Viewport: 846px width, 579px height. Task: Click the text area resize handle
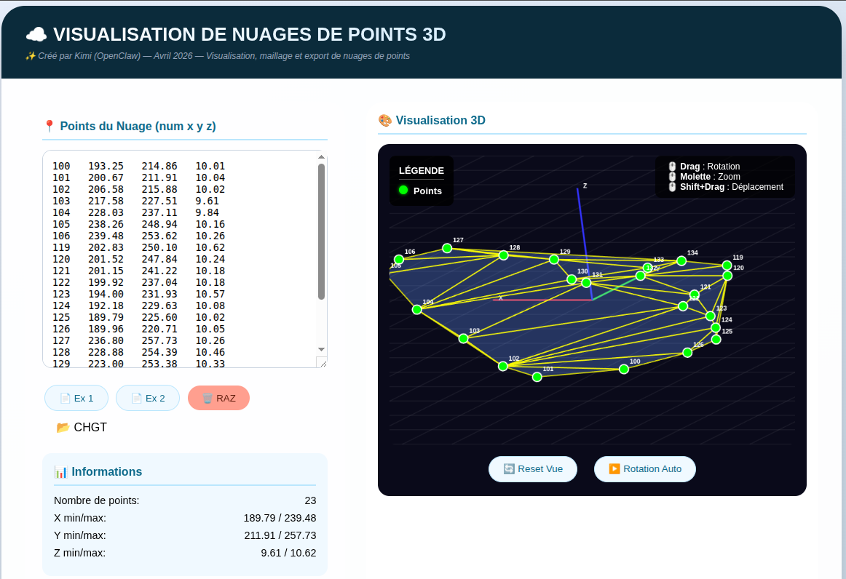(322, 362)
